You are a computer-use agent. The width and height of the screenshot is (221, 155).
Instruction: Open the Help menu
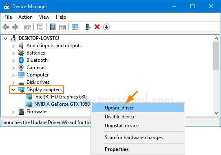pyautogui.click(x=61, y=17)
